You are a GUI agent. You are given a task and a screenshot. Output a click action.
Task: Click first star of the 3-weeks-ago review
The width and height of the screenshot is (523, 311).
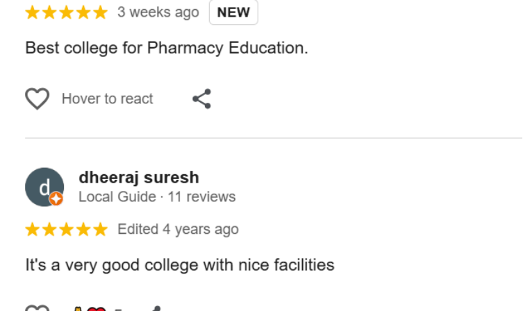click(x=33, y=12)
